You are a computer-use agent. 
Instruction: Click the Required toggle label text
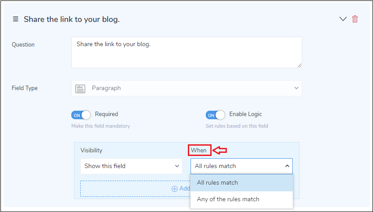107,114
